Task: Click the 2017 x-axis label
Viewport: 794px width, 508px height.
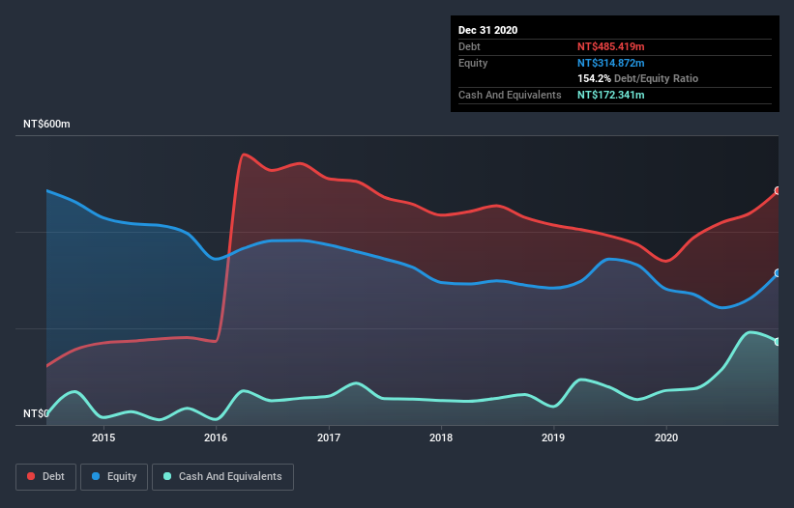Action: (x=329, y=437)
